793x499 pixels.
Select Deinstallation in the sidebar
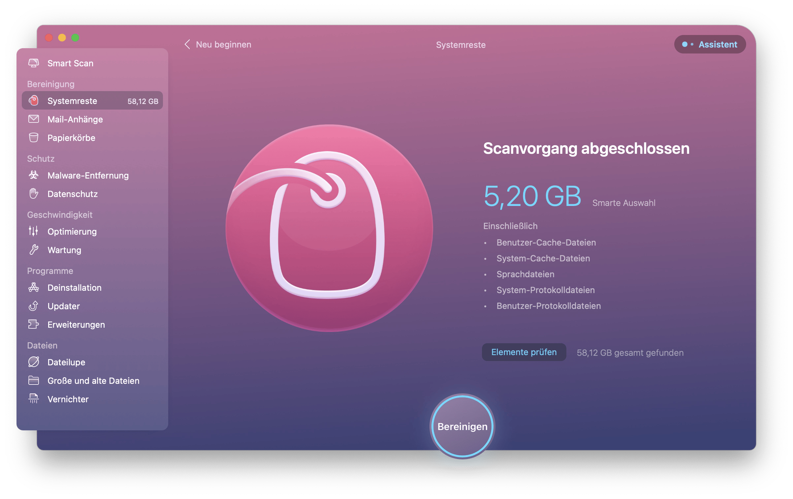pos(92,287)
